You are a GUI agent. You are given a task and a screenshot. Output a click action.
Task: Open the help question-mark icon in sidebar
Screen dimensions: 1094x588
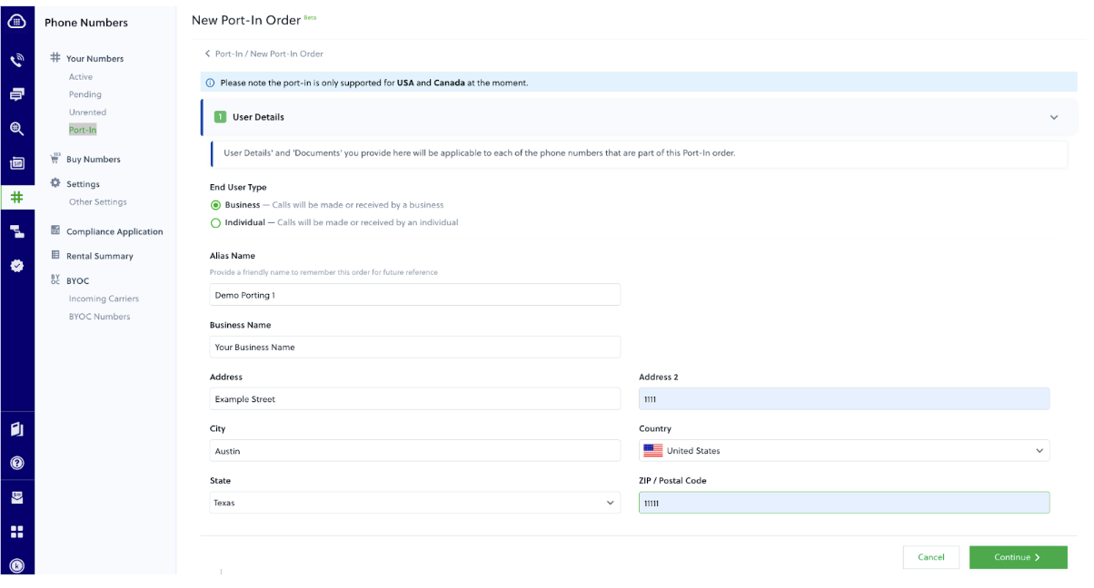click(16, 463)
